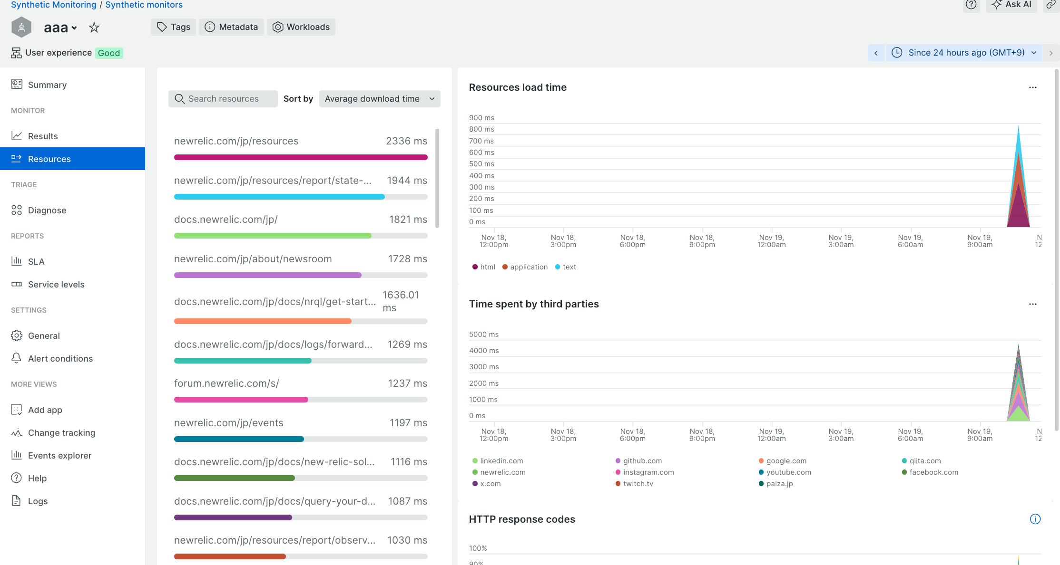The width and height of the screenshot is (1060, 565).
Task: Click HTTP response codes info icon
Action: (x=1035, y=519)
